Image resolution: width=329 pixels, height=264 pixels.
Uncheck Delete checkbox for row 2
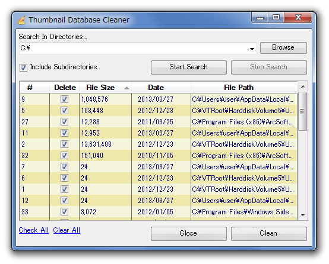coord(64,144)
